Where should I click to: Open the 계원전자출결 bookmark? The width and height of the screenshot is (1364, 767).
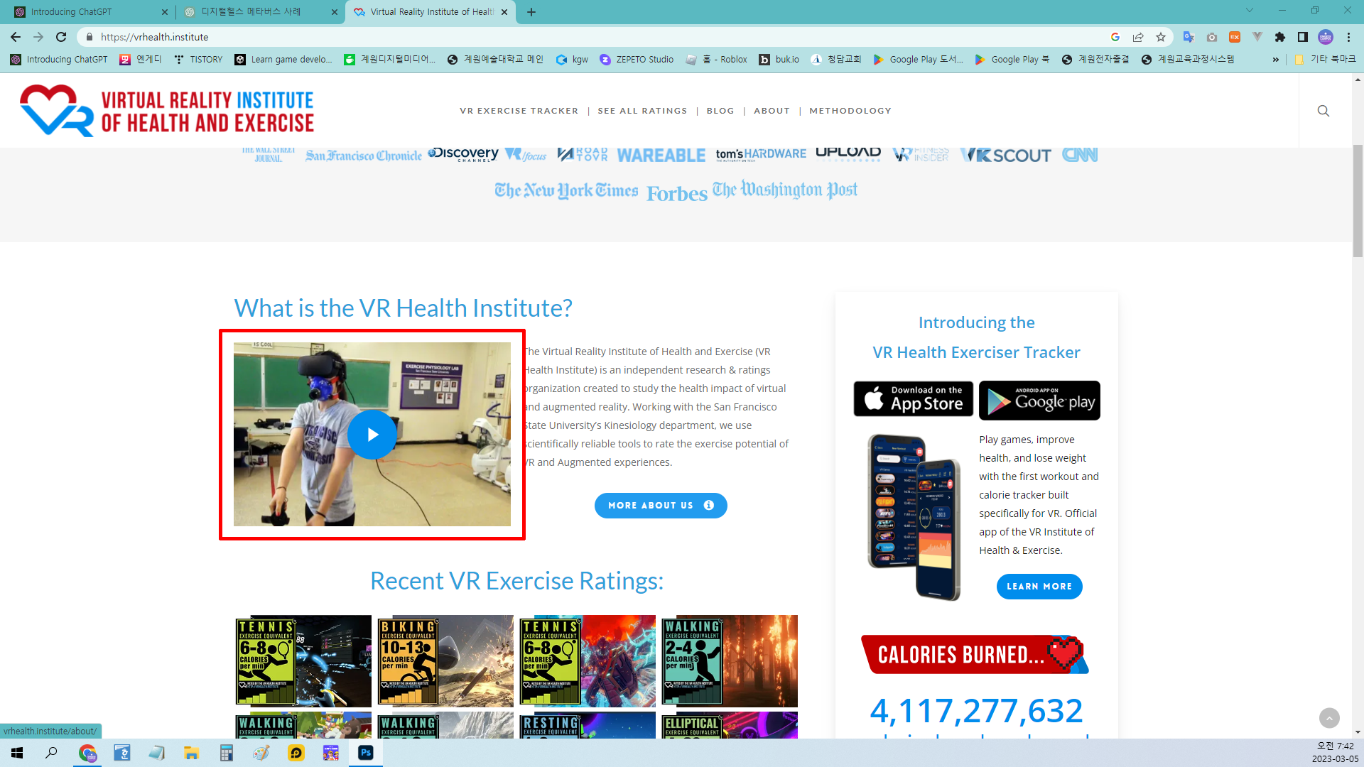click(1095, 60)
